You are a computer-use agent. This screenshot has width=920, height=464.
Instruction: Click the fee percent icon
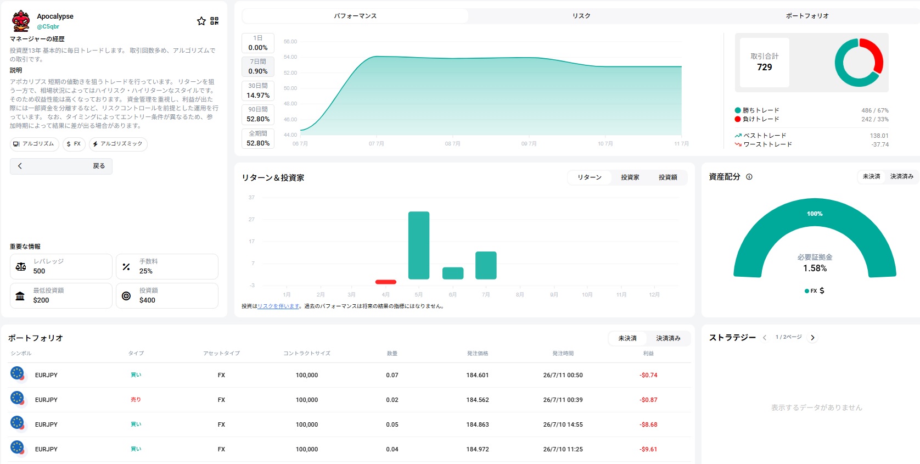tap(126, 267)
